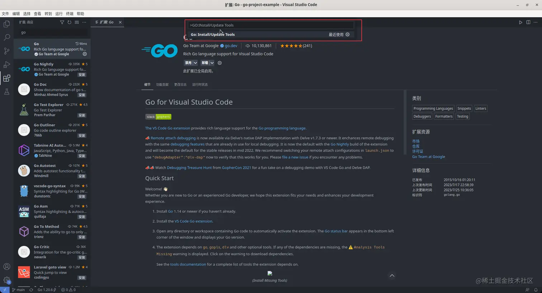Click inside the command palette input field
This screenshot has height=293, width=542.
point(271,25)
